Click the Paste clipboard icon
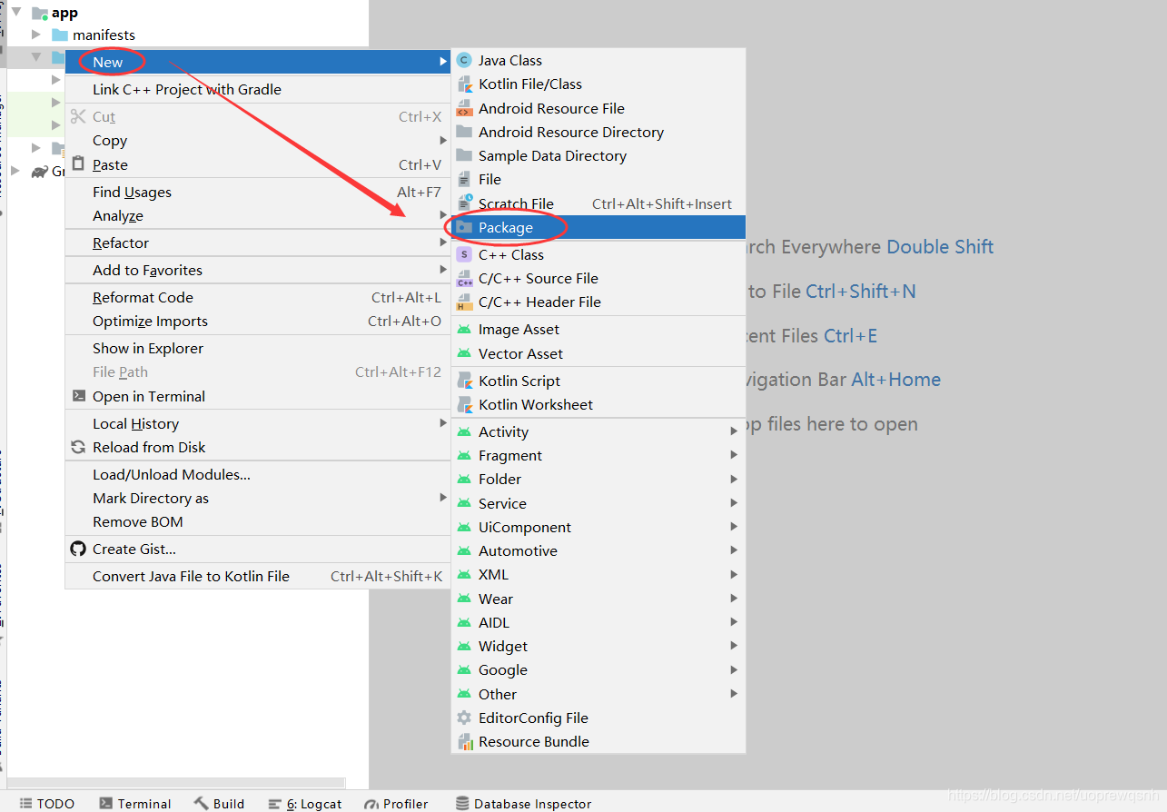 tap(78, 165)
